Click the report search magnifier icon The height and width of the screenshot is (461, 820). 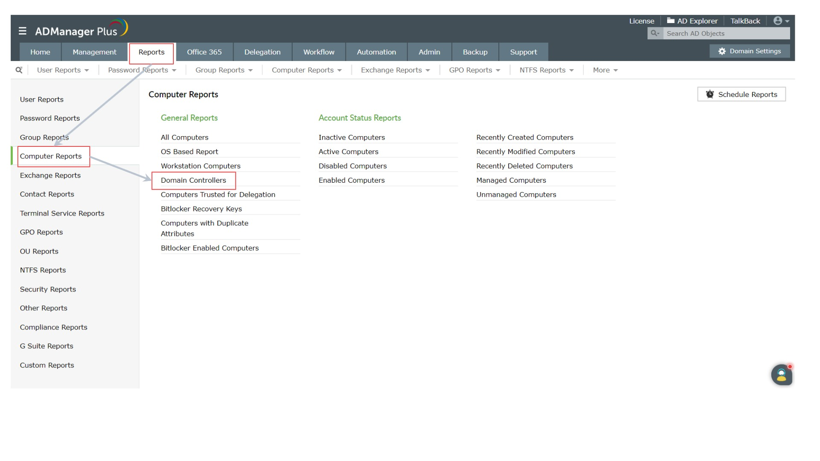[19, 70]
